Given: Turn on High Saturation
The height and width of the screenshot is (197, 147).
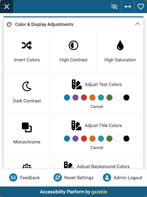Looking at the screenshot, I should click(x=120, y=52).
